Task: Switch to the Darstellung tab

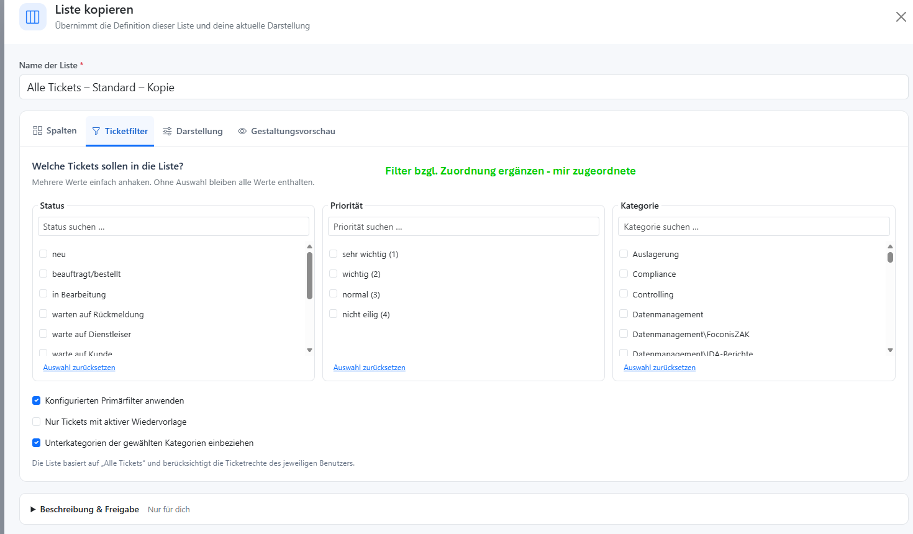Action: tap(193, 131)
